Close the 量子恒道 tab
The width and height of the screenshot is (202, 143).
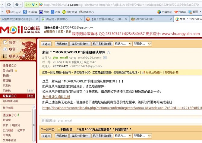[126, 19]
